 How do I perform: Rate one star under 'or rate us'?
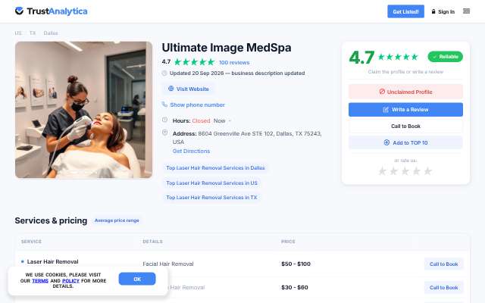382,171
